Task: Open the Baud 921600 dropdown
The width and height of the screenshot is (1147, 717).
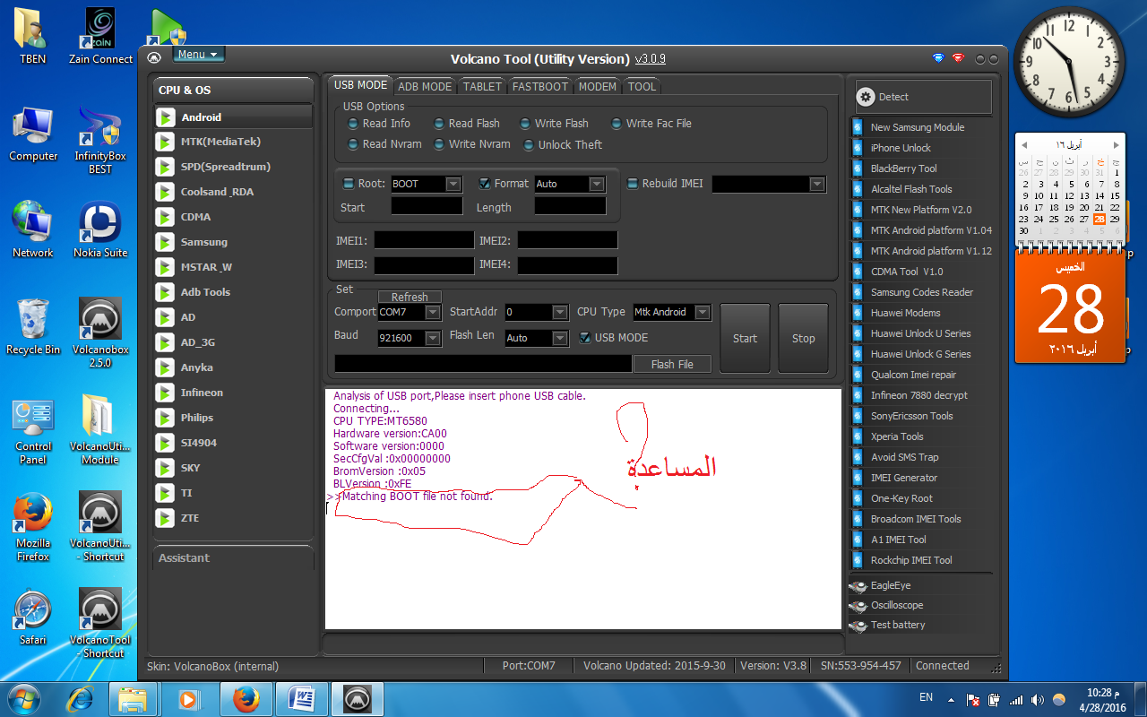Action: [433, 338]
